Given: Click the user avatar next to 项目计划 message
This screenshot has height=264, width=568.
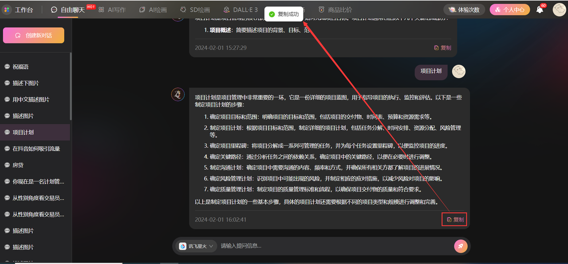Looking at the screenshot, I should pyautogui.click(x=458, y=71).
